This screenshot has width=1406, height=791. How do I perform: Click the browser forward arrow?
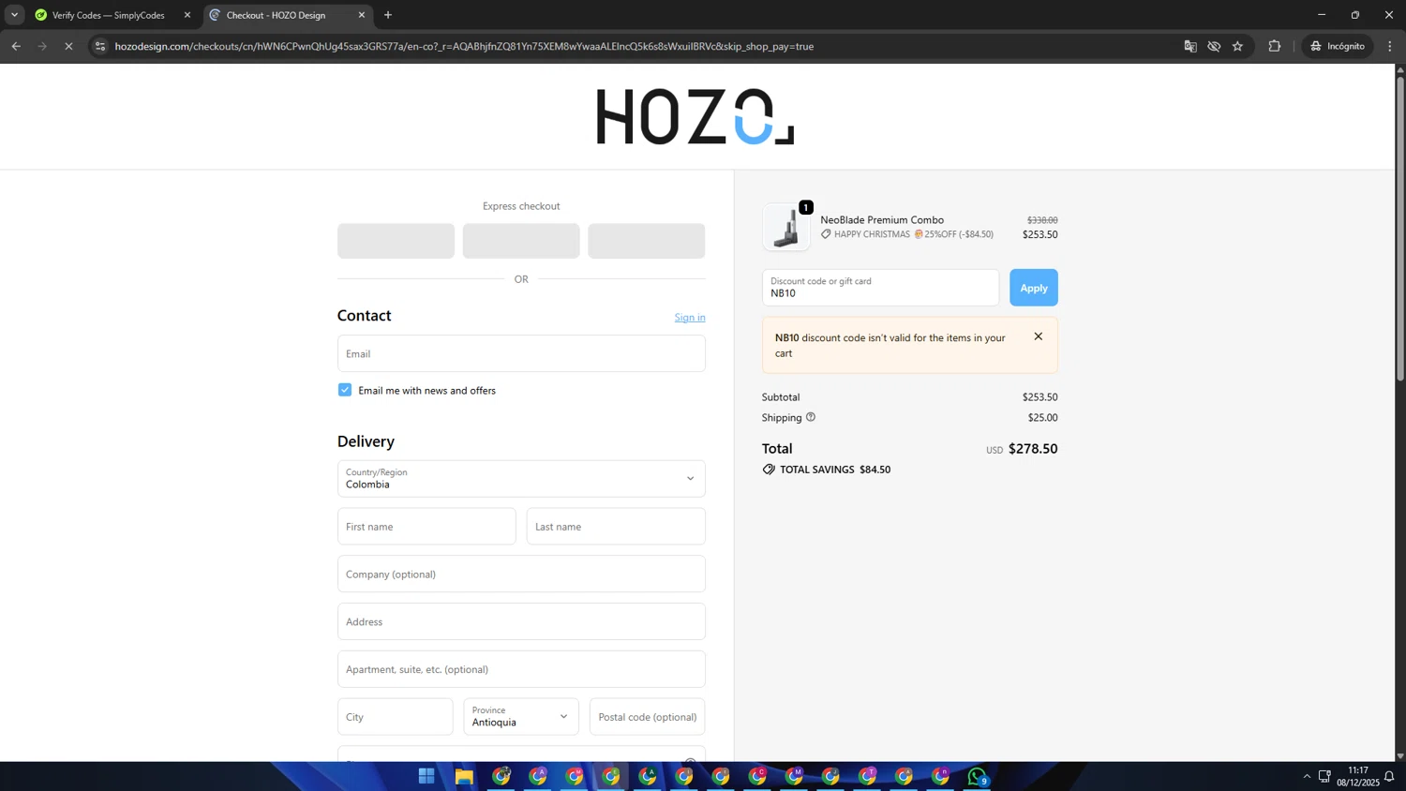[x=42, y=46]
